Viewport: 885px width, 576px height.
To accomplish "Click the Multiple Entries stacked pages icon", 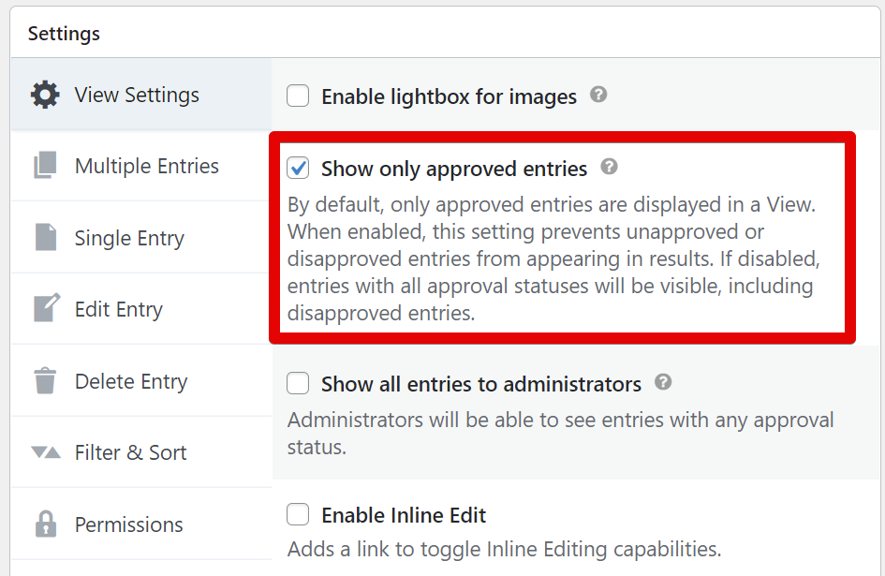I will click(45, 166).
